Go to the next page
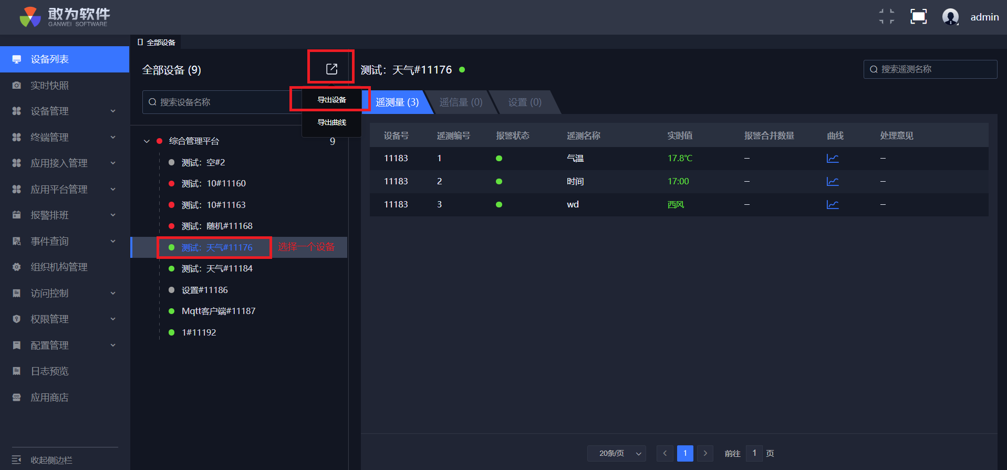The image size is (1007, 470). click(x=705, y=453)
